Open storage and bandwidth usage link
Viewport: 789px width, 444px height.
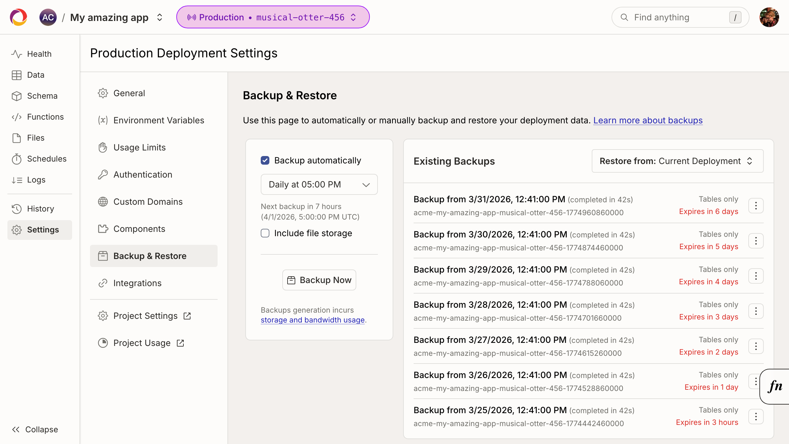pos(313,320)
